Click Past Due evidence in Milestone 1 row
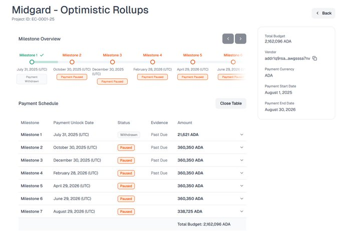 pos(159,134)
